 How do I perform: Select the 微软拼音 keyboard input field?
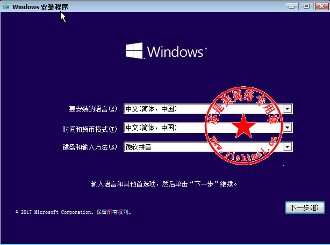[x=208, y=147]
